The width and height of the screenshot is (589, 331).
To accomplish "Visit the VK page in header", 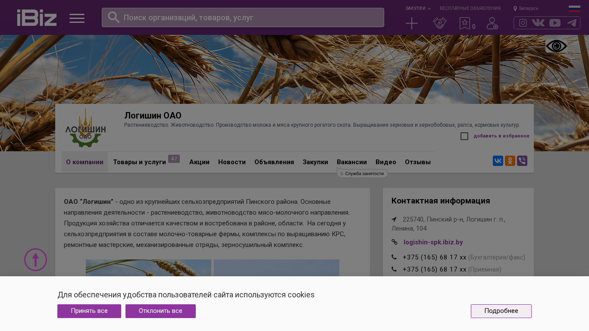I will (x=538, y=23).
